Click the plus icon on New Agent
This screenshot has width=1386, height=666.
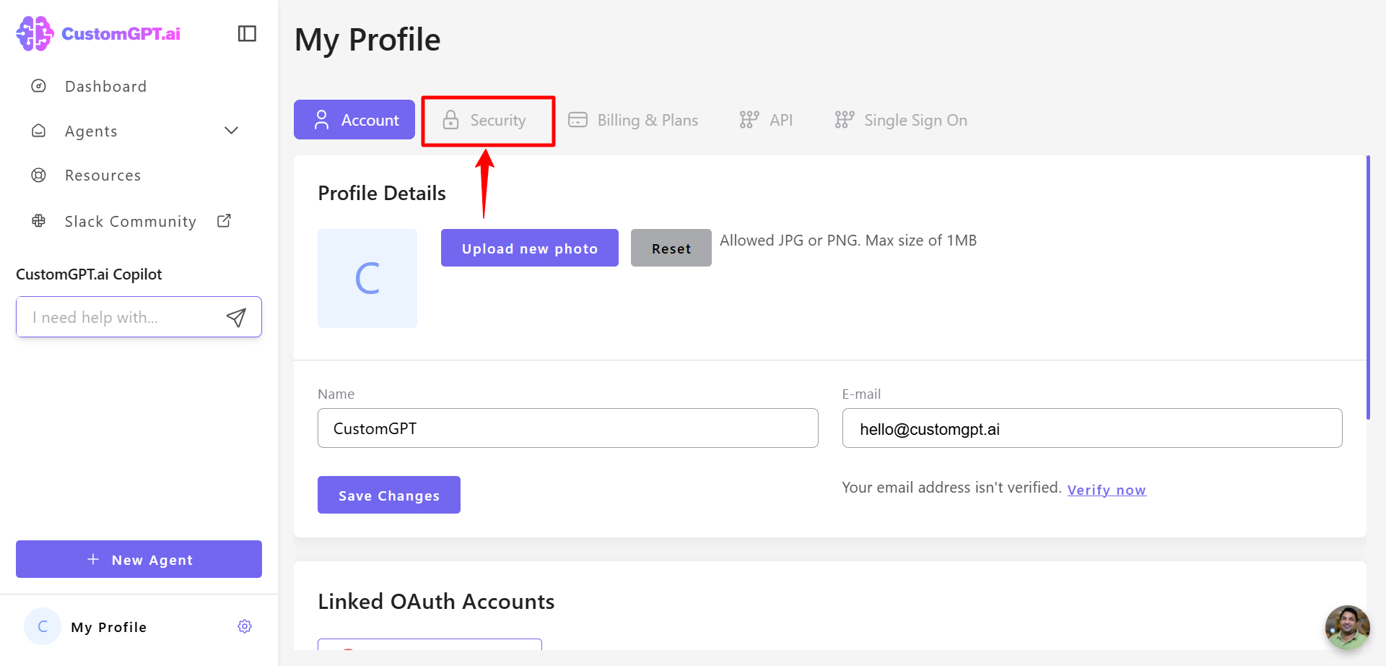93,559
